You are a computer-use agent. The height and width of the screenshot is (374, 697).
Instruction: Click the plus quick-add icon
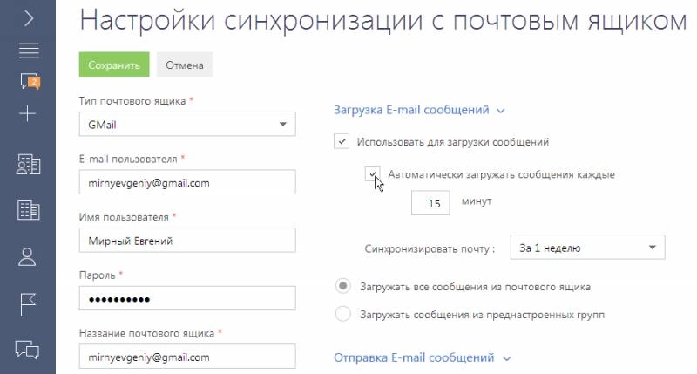pos(28,113)
